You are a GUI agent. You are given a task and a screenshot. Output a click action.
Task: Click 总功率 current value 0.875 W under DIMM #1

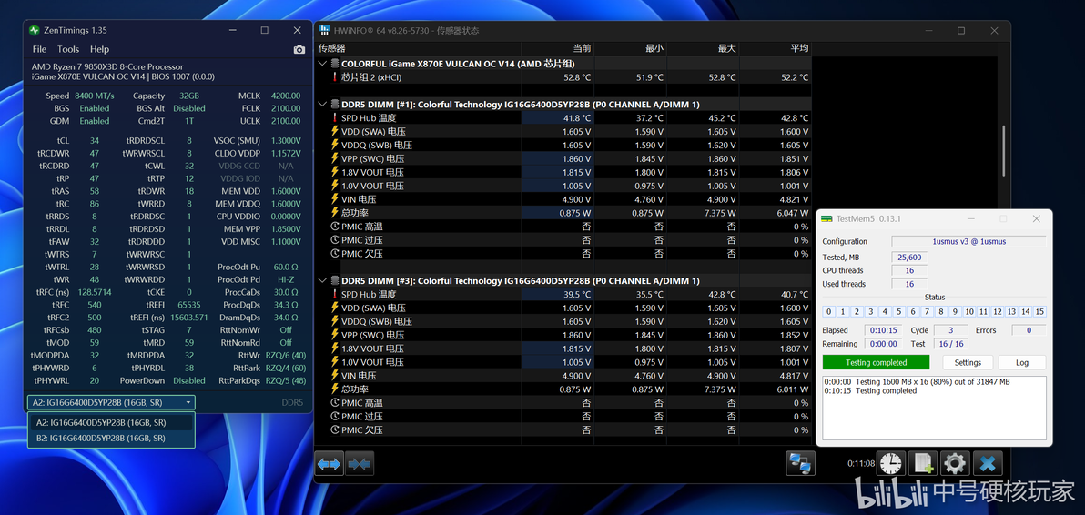click(x=576, y=213)
